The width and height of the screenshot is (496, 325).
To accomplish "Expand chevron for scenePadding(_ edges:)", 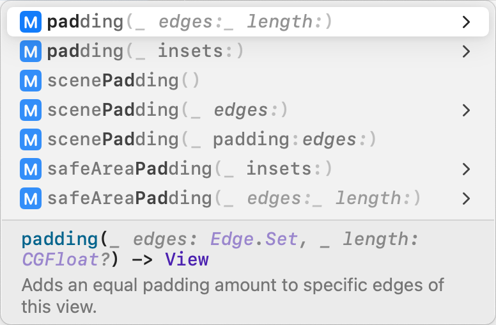I will 466,110.
